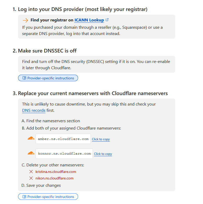Image resolution: width=203 pixels, height=204 pixels.
Task: Click the external-link icon after ICANN Lookup
Action: [107, 20]
